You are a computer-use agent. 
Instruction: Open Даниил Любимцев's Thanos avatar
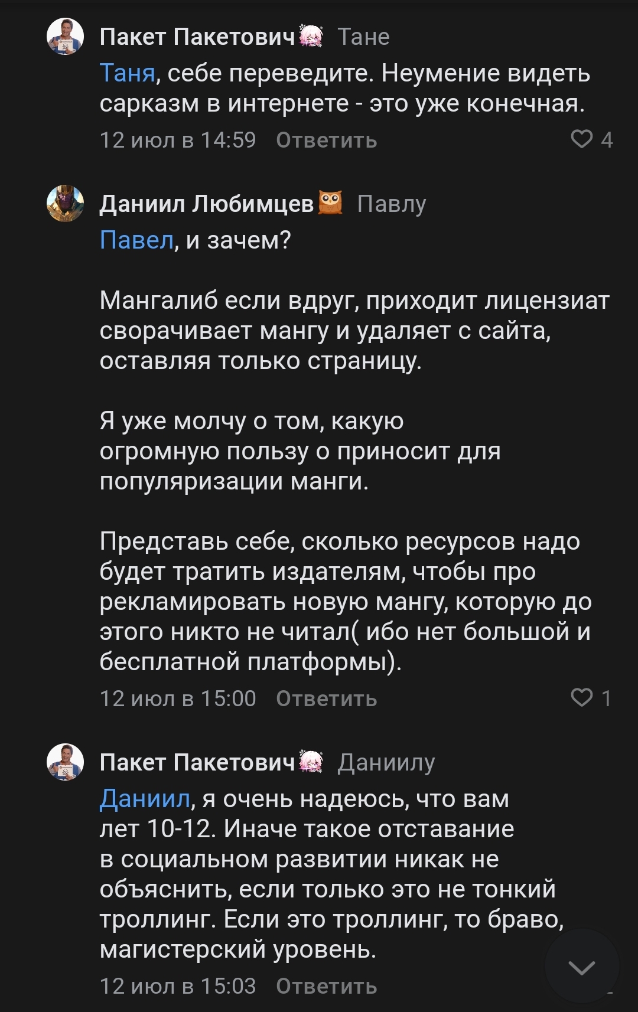tap(65, 204)
